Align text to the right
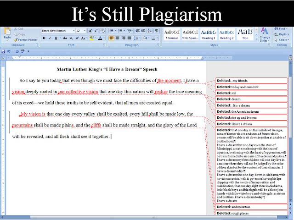 [124, 38]
